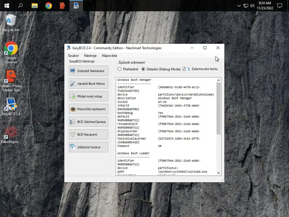Image resolution: width=289 pixels, height=217 pixels.
Task: Click the volume speaker tray icon
Action: coord(252,6)
